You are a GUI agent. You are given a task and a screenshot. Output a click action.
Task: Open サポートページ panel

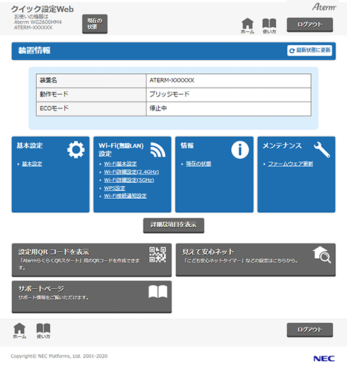(x=92, y=296)
